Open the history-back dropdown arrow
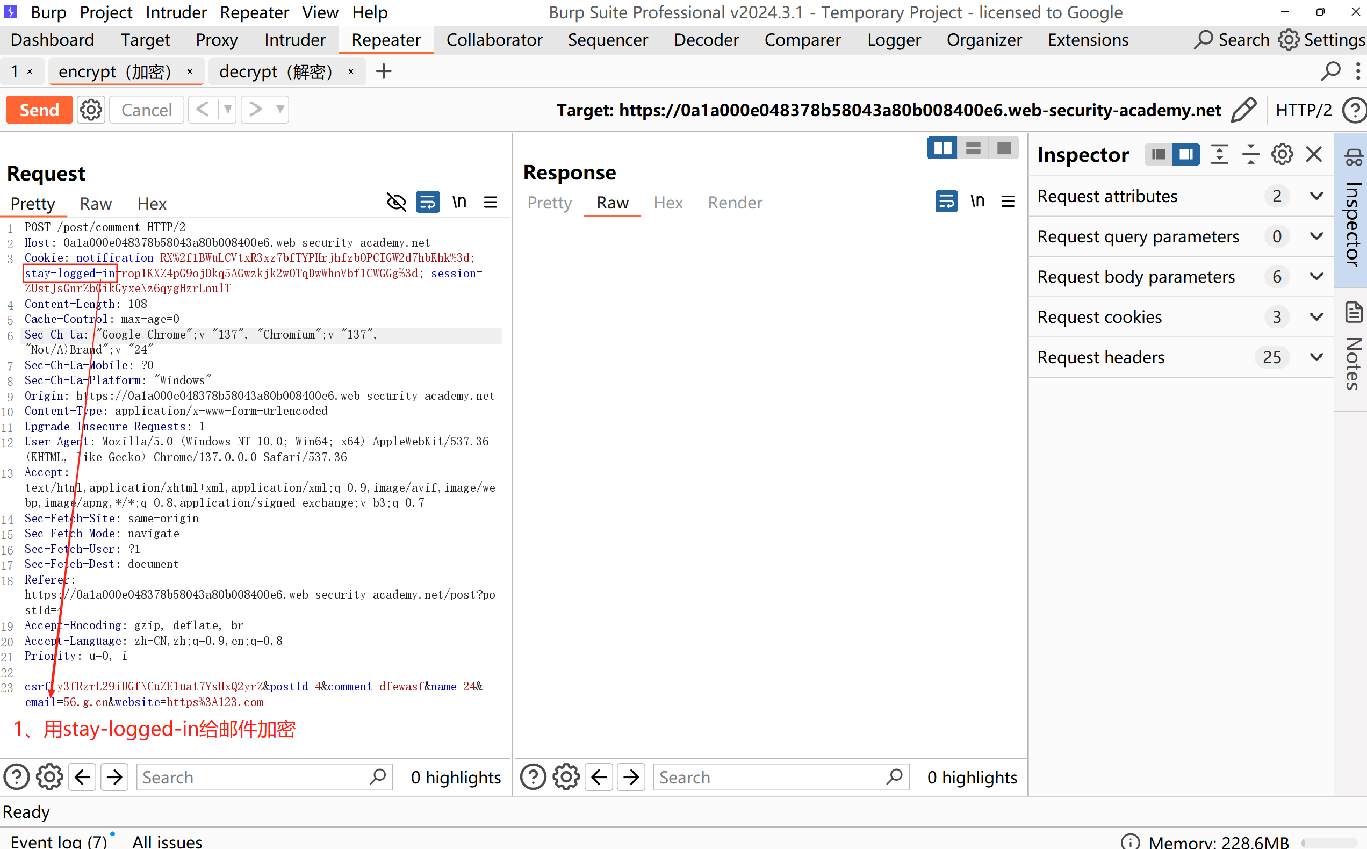Viewport: 1367px width, 849px height. point(227,110)
